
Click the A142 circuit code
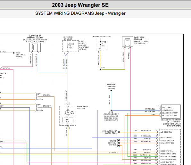[x=135, y=161]
